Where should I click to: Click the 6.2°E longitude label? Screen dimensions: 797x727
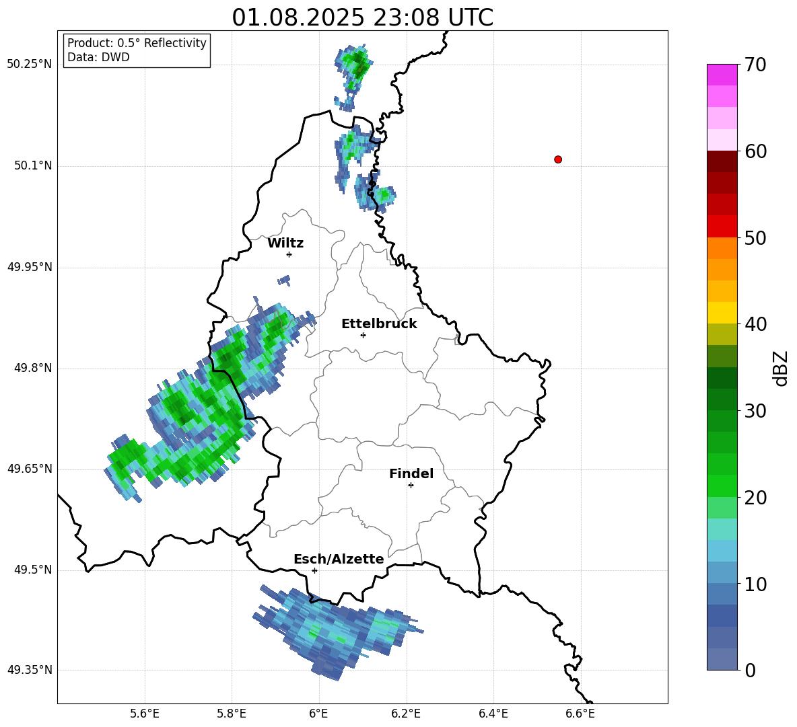click(x=406, y=714)
